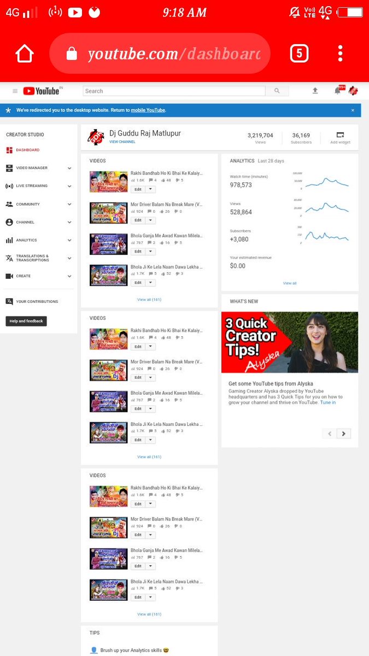Click the Your Contributions icon
The height and width of the screenshot is (656, 369).
(x=9, y=301)
